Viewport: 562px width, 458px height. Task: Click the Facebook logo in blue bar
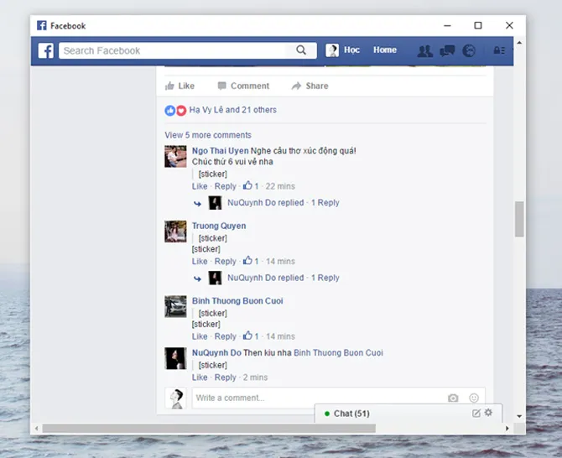(x=46, y=50)
